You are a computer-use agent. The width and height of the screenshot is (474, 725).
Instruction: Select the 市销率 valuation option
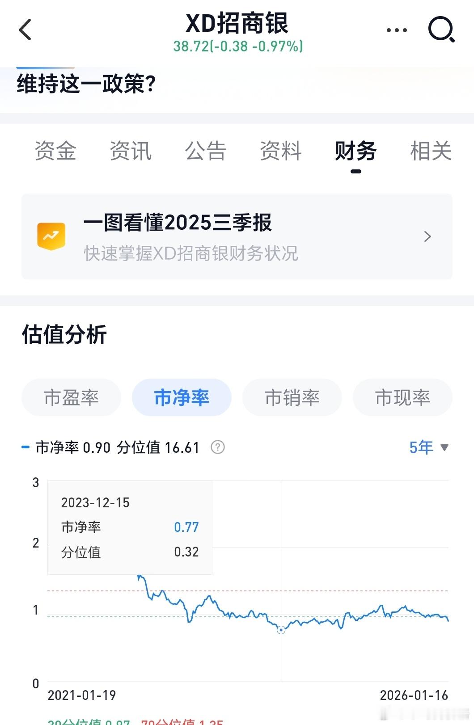point(292,397)
